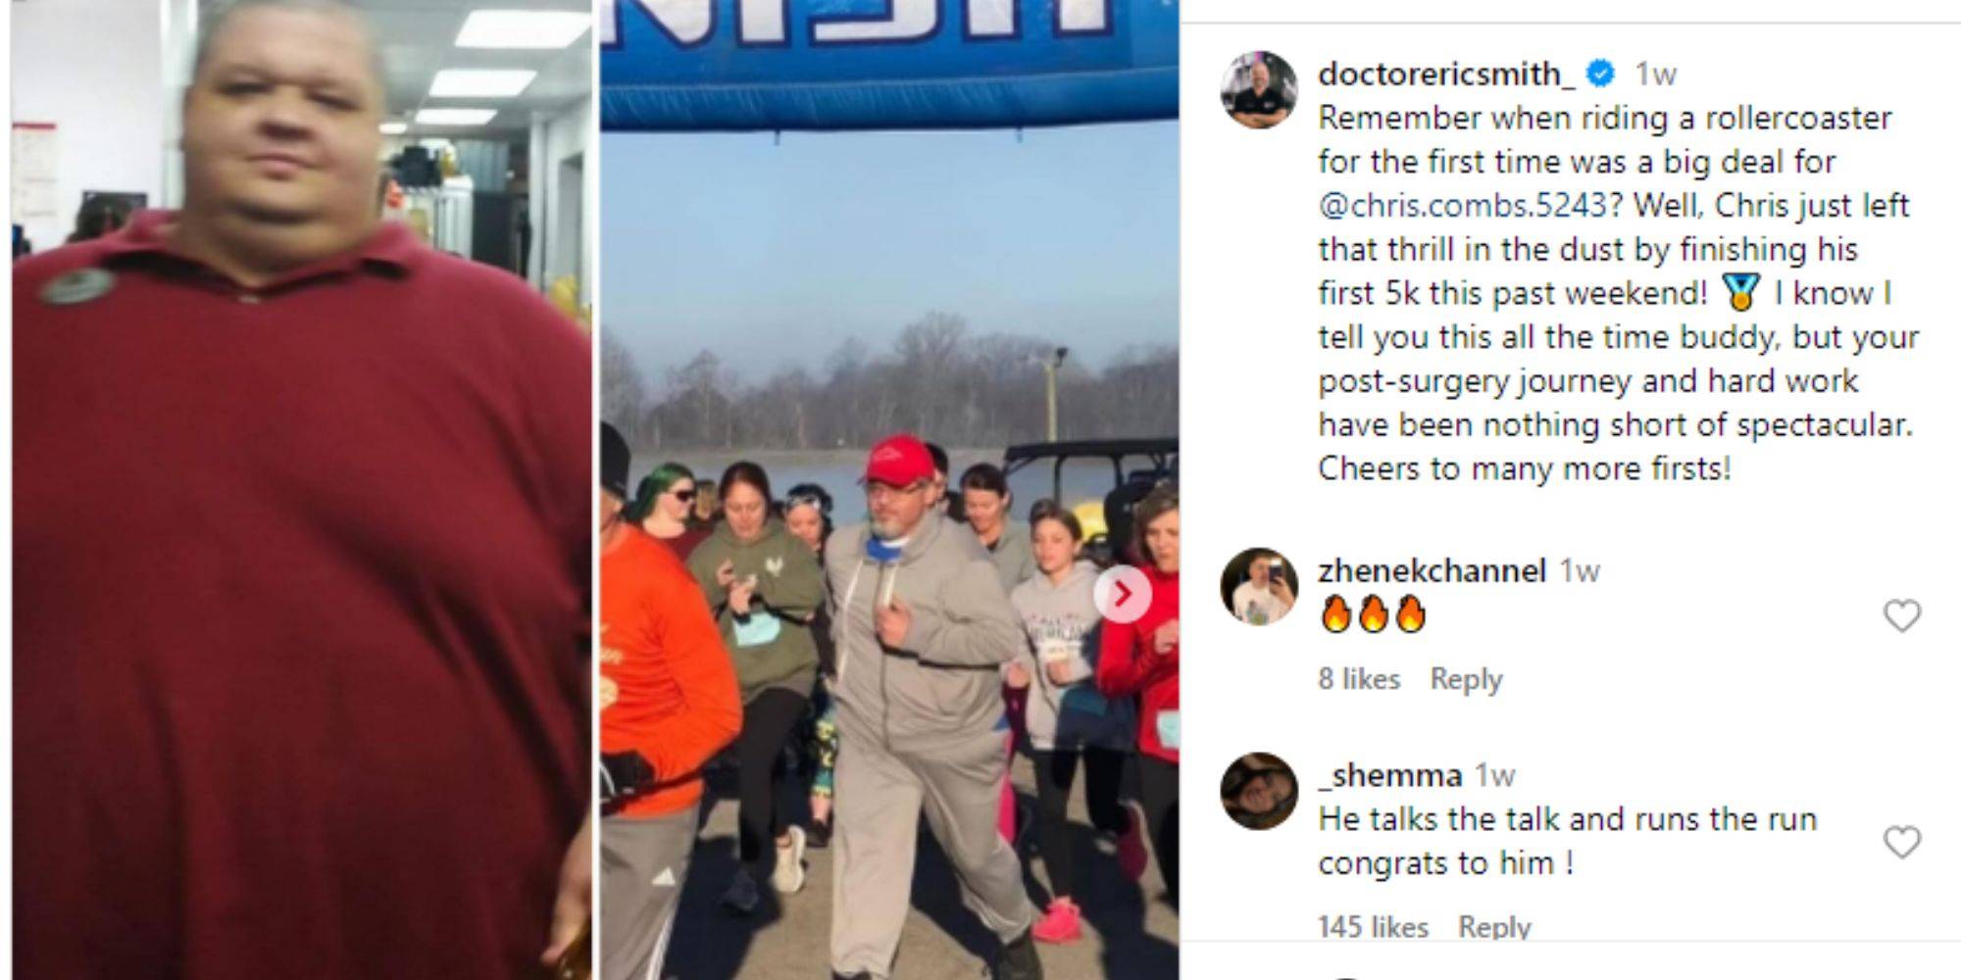The height and width of the screenshot is (980, 1961).
Task: View the 8 likes on the fire comment
Action: tap(1359, 679)
